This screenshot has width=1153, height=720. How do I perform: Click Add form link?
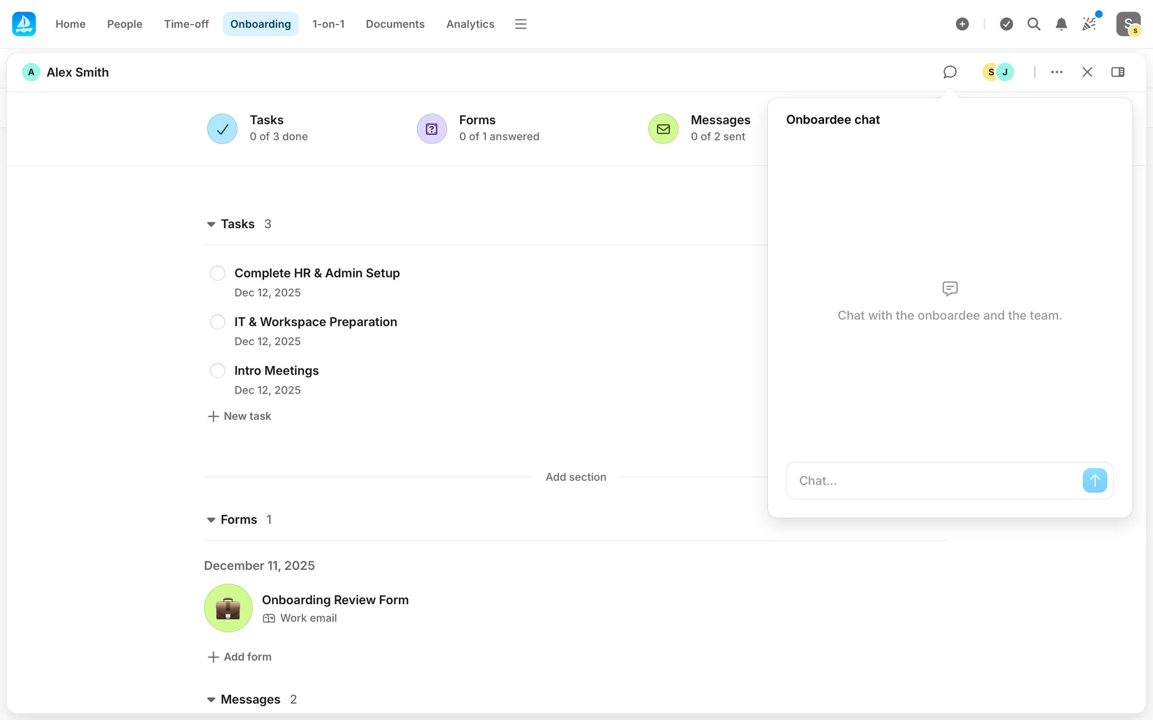(239, 657)
